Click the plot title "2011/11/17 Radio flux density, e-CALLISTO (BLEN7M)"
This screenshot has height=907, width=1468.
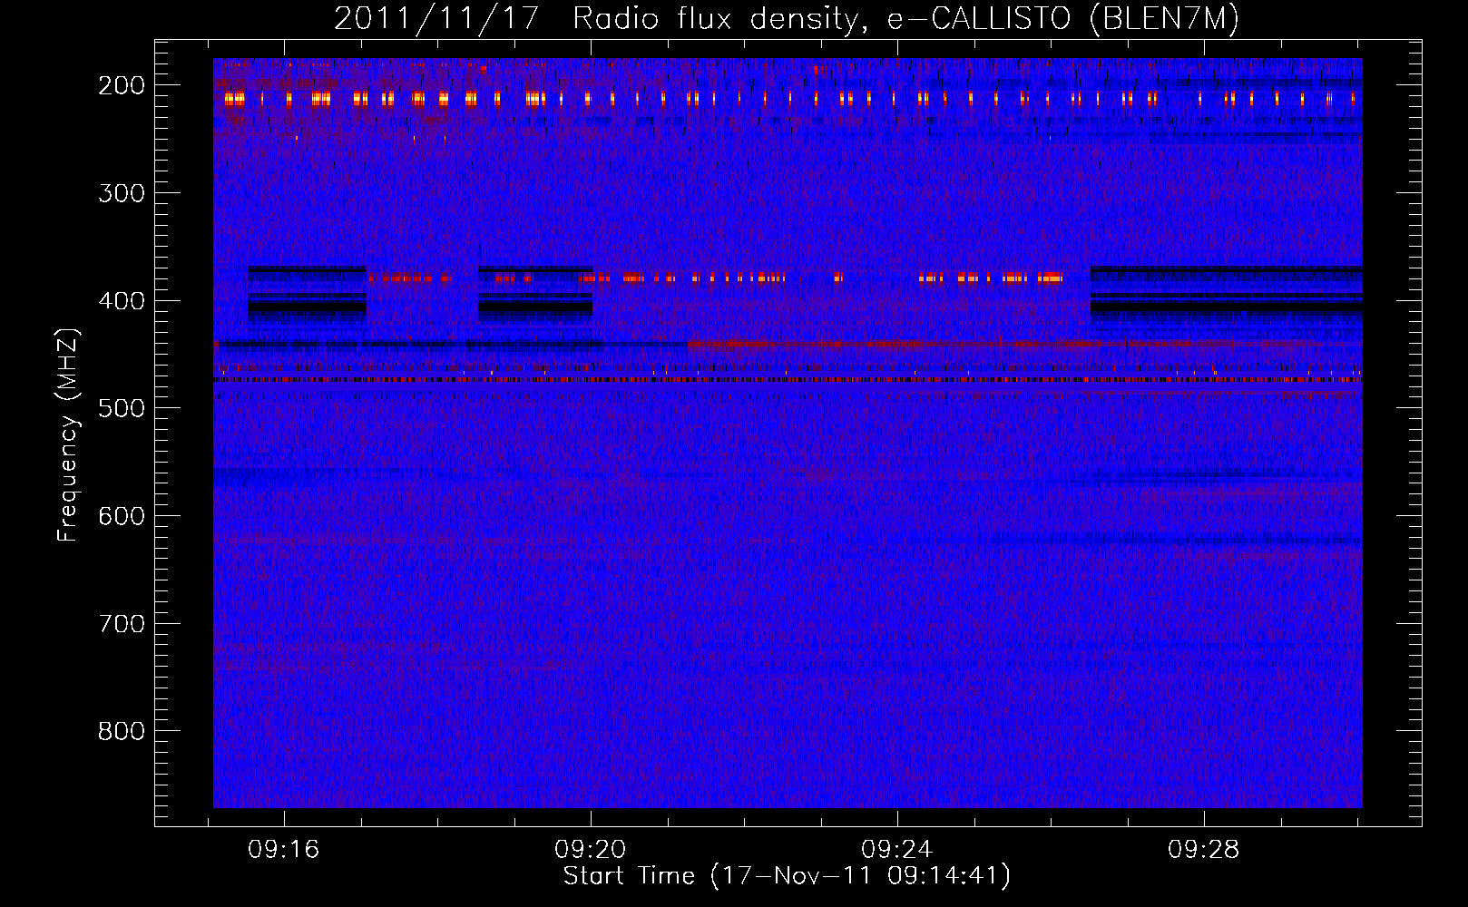(x=787, y=19)
